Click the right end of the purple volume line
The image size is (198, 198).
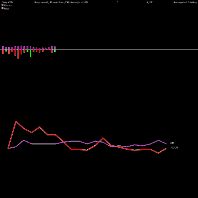click(x=166, y=144)
